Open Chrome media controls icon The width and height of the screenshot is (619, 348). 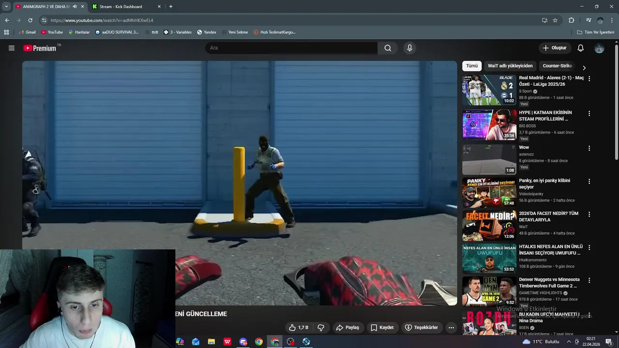point(588,20)
